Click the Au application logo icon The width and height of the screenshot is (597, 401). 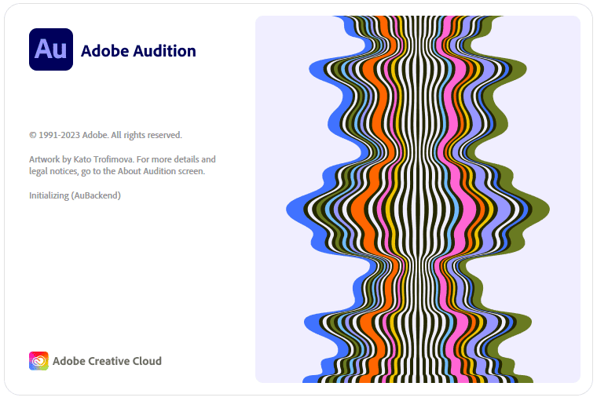coord(51,49)
